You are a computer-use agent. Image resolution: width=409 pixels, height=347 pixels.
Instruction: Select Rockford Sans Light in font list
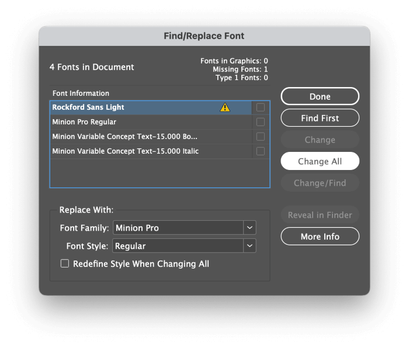point(151,107)
